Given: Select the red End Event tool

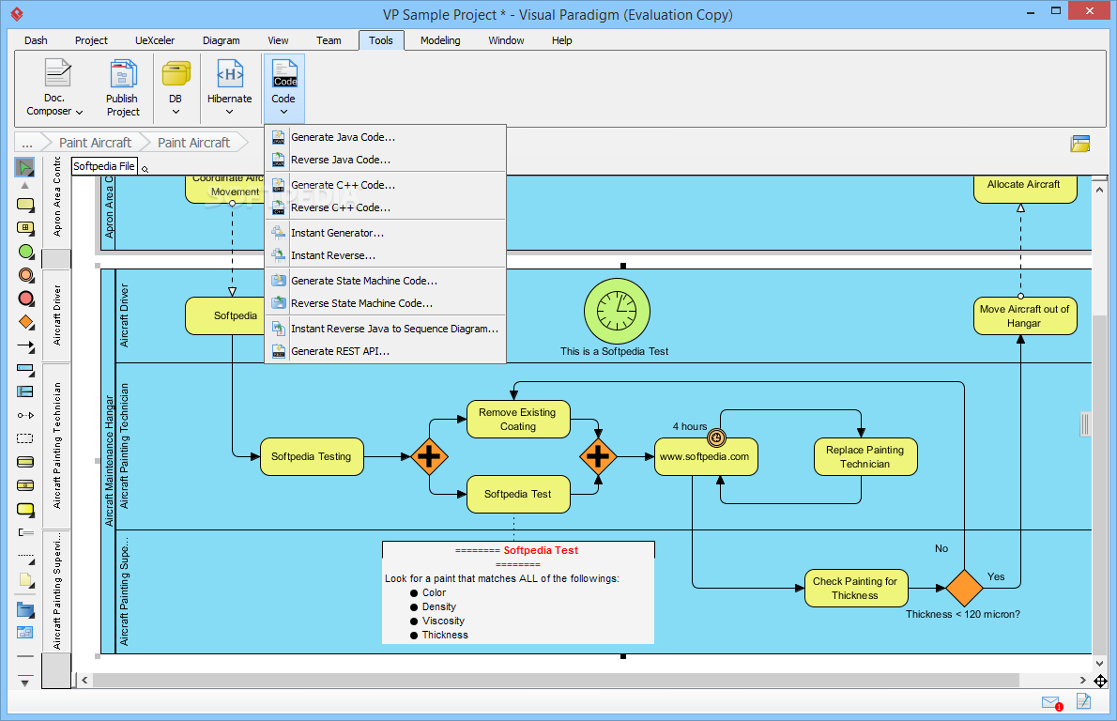Looking at the screenshot, I should tap(25, 299).
